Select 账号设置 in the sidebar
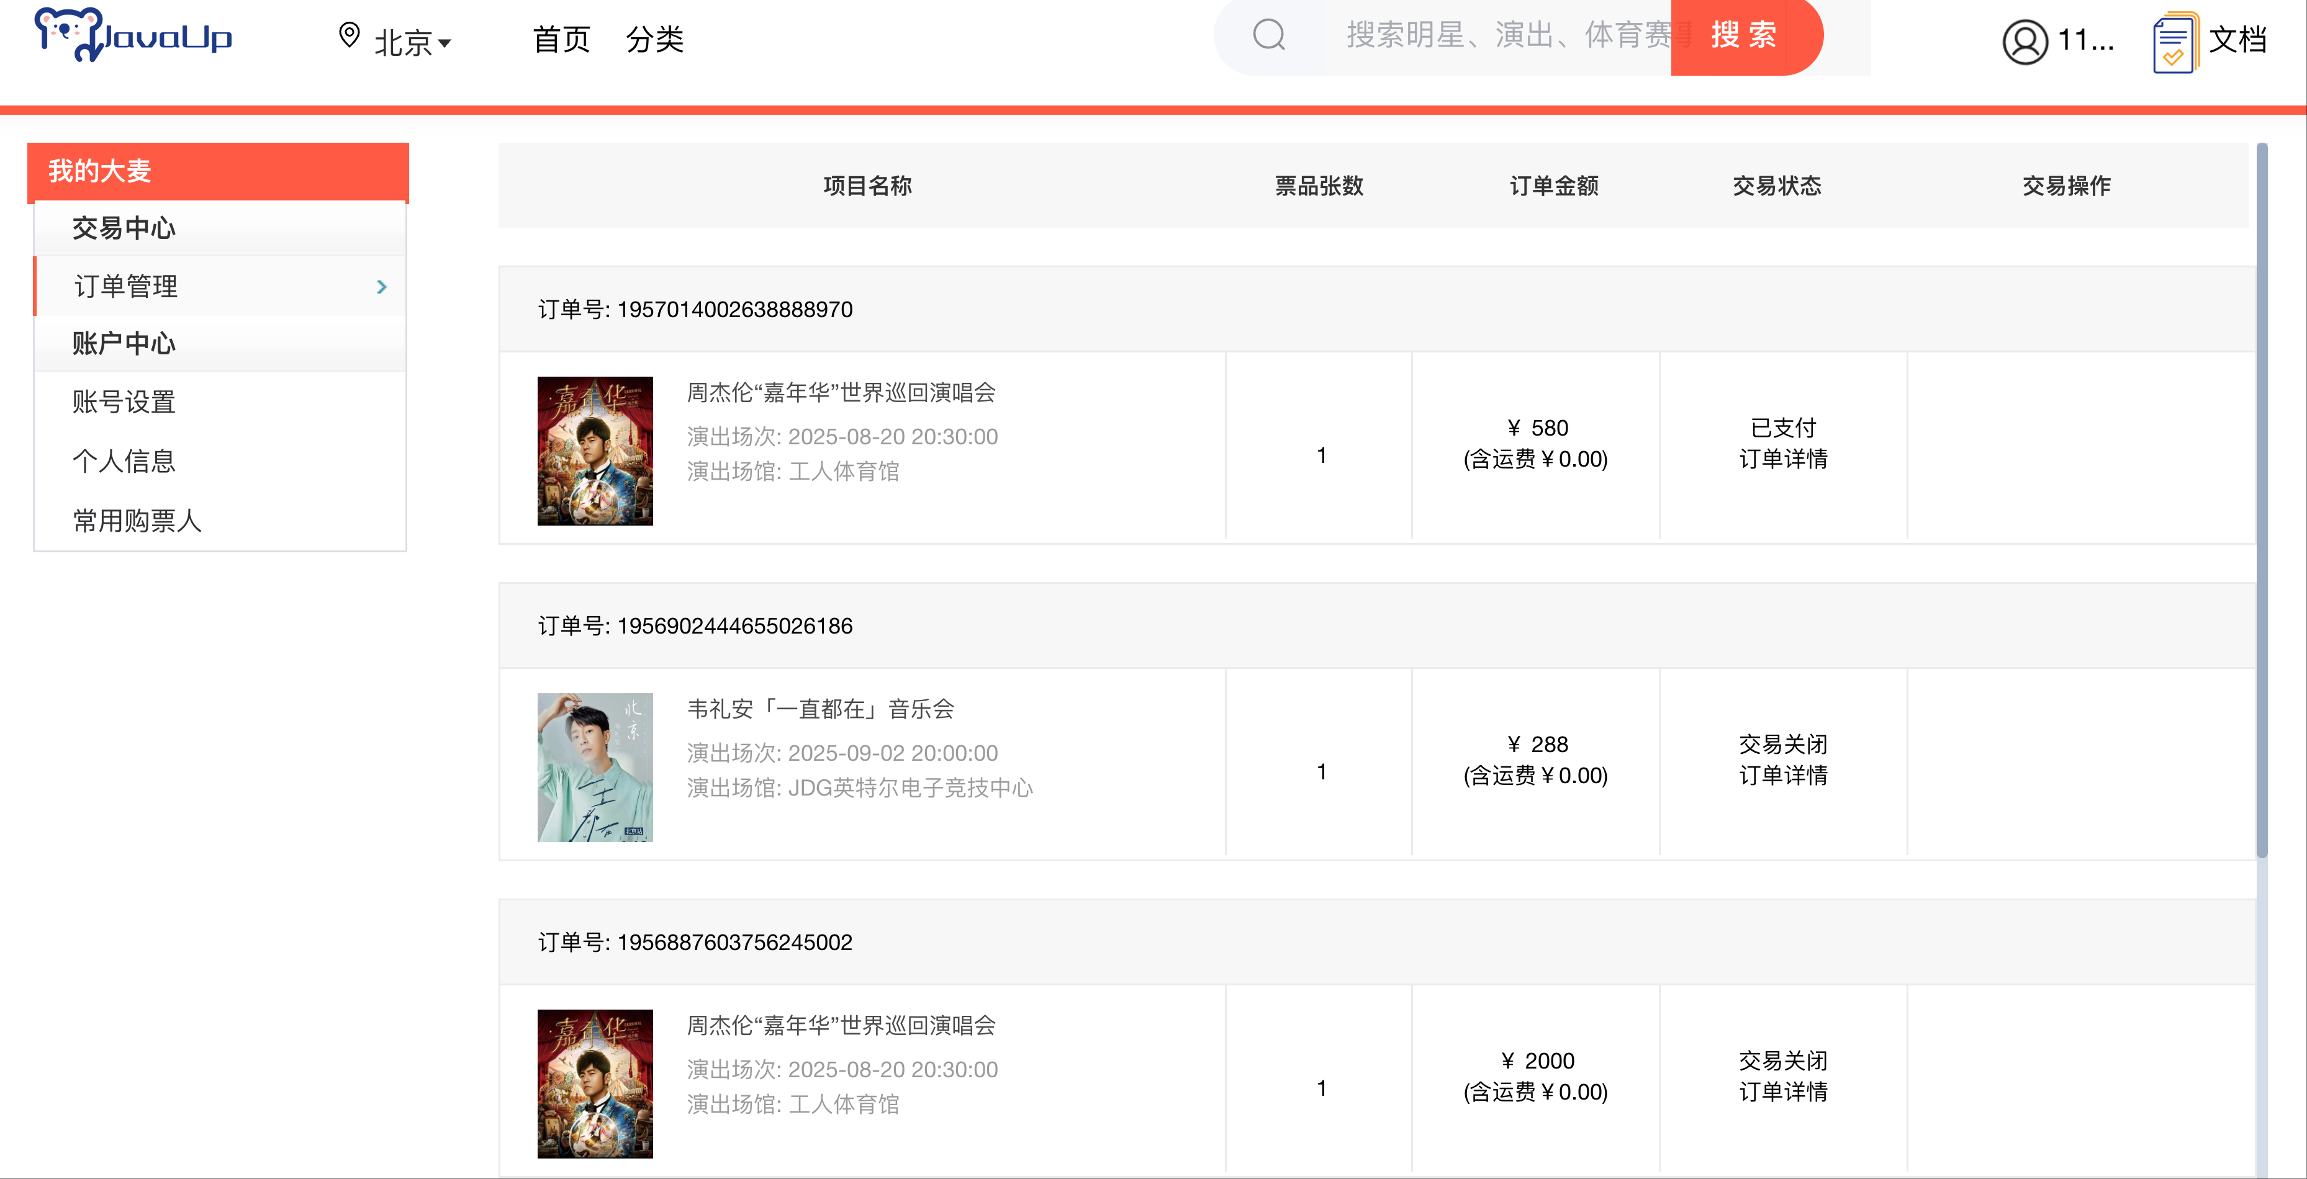 tap(124, 402)
